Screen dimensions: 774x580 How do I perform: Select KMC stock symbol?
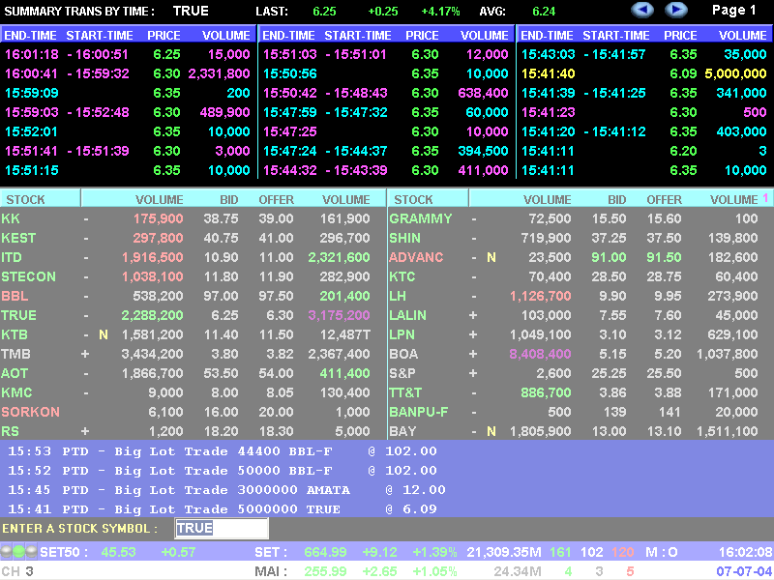(x=16, y=392)
